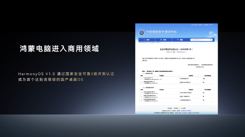Switch site language via English link
This screenshot has height=137, width=245.
pos(211,25)
